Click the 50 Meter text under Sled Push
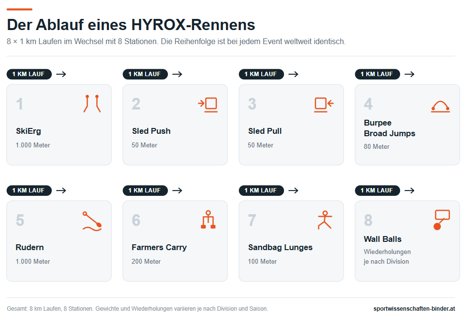Image resolution: width=464 pixels, height=317 pixels. point(144,145)
